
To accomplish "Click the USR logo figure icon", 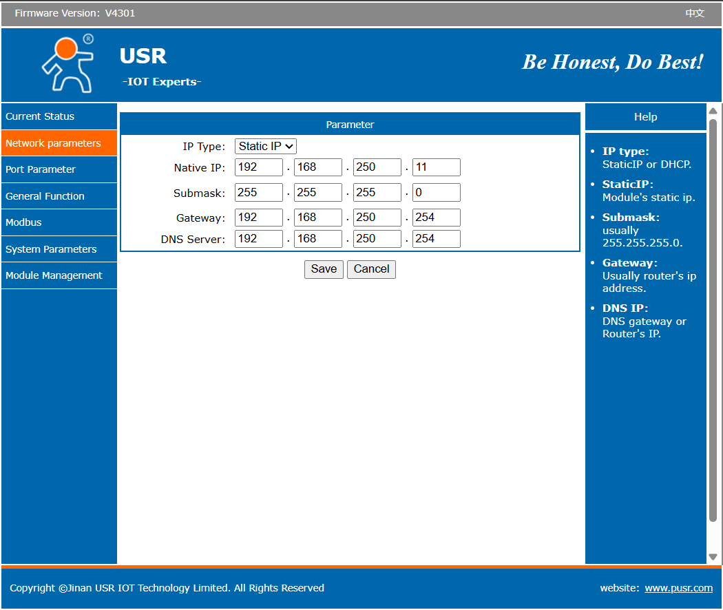I will (67, 63).
